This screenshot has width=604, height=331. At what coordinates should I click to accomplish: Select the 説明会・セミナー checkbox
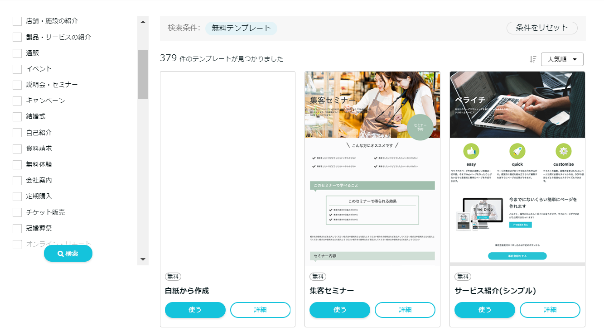click(17, 85)
